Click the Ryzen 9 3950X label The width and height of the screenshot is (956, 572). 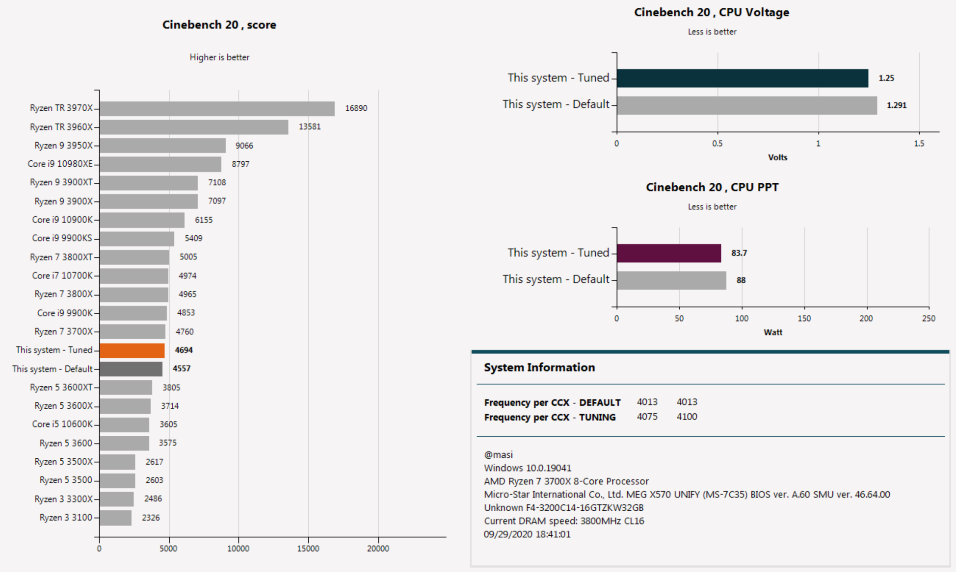click(x=63, y=146)
